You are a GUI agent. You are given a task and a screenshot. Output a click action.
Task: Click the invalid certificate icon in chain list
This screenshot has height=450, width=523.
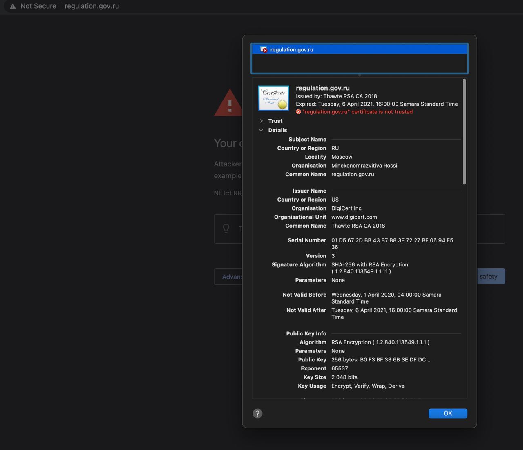[264, 49]
